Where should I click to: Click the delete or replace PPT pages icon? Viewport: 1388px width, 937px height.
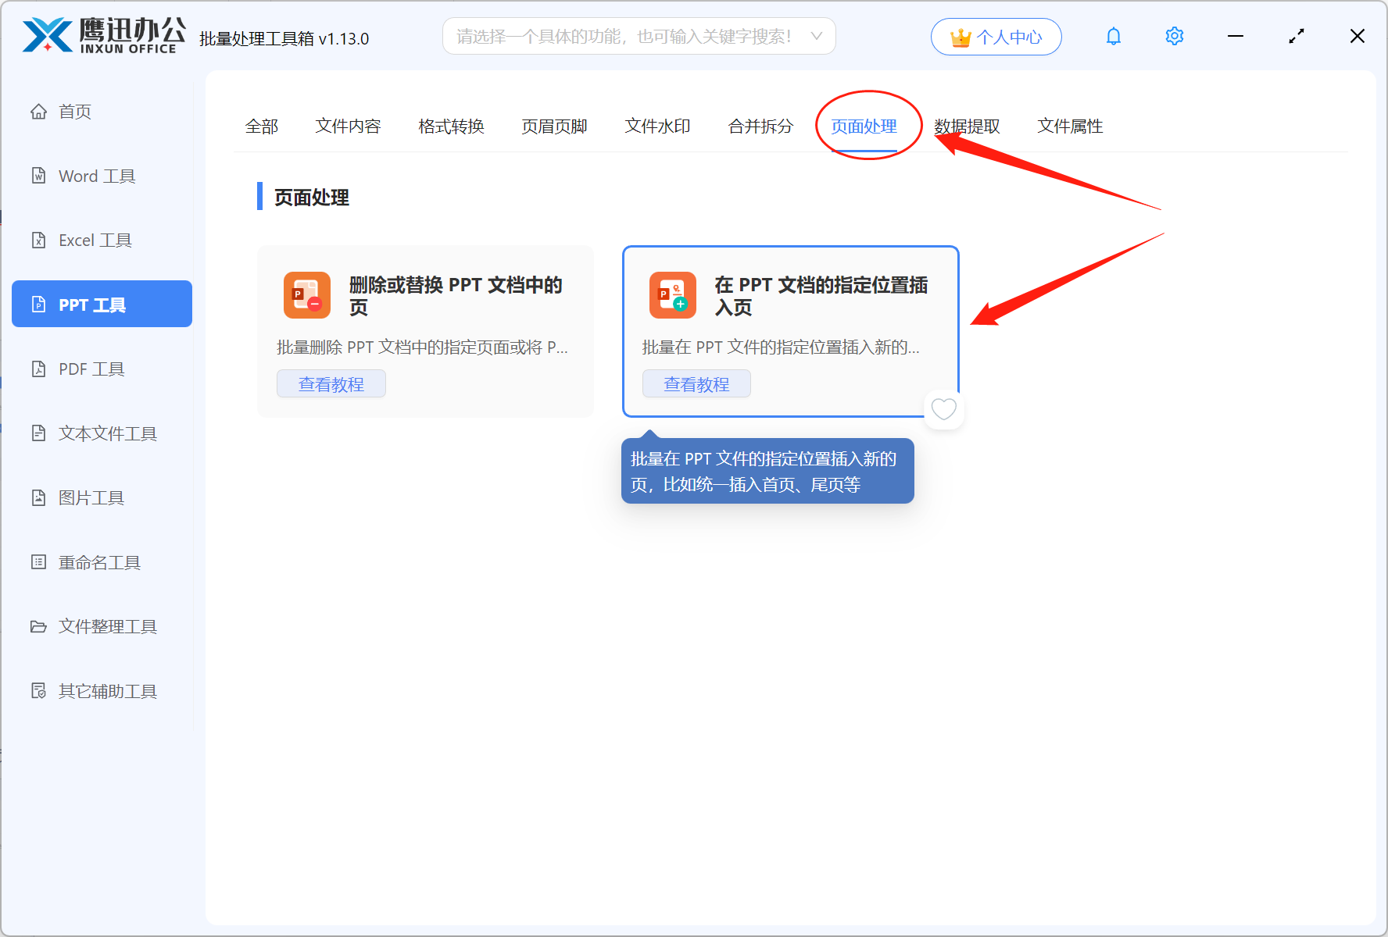point(307,295)
